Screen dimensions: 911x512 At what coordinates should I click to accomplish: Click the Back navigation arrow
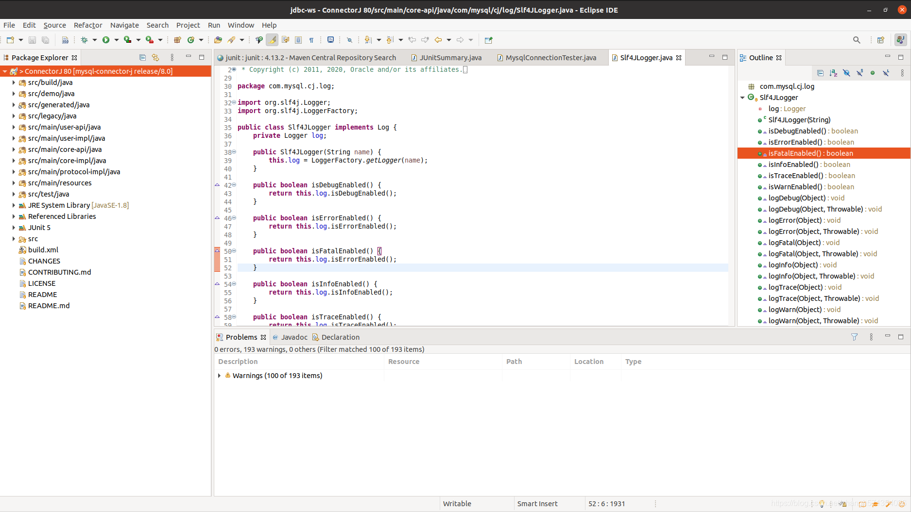pos(438,40)
